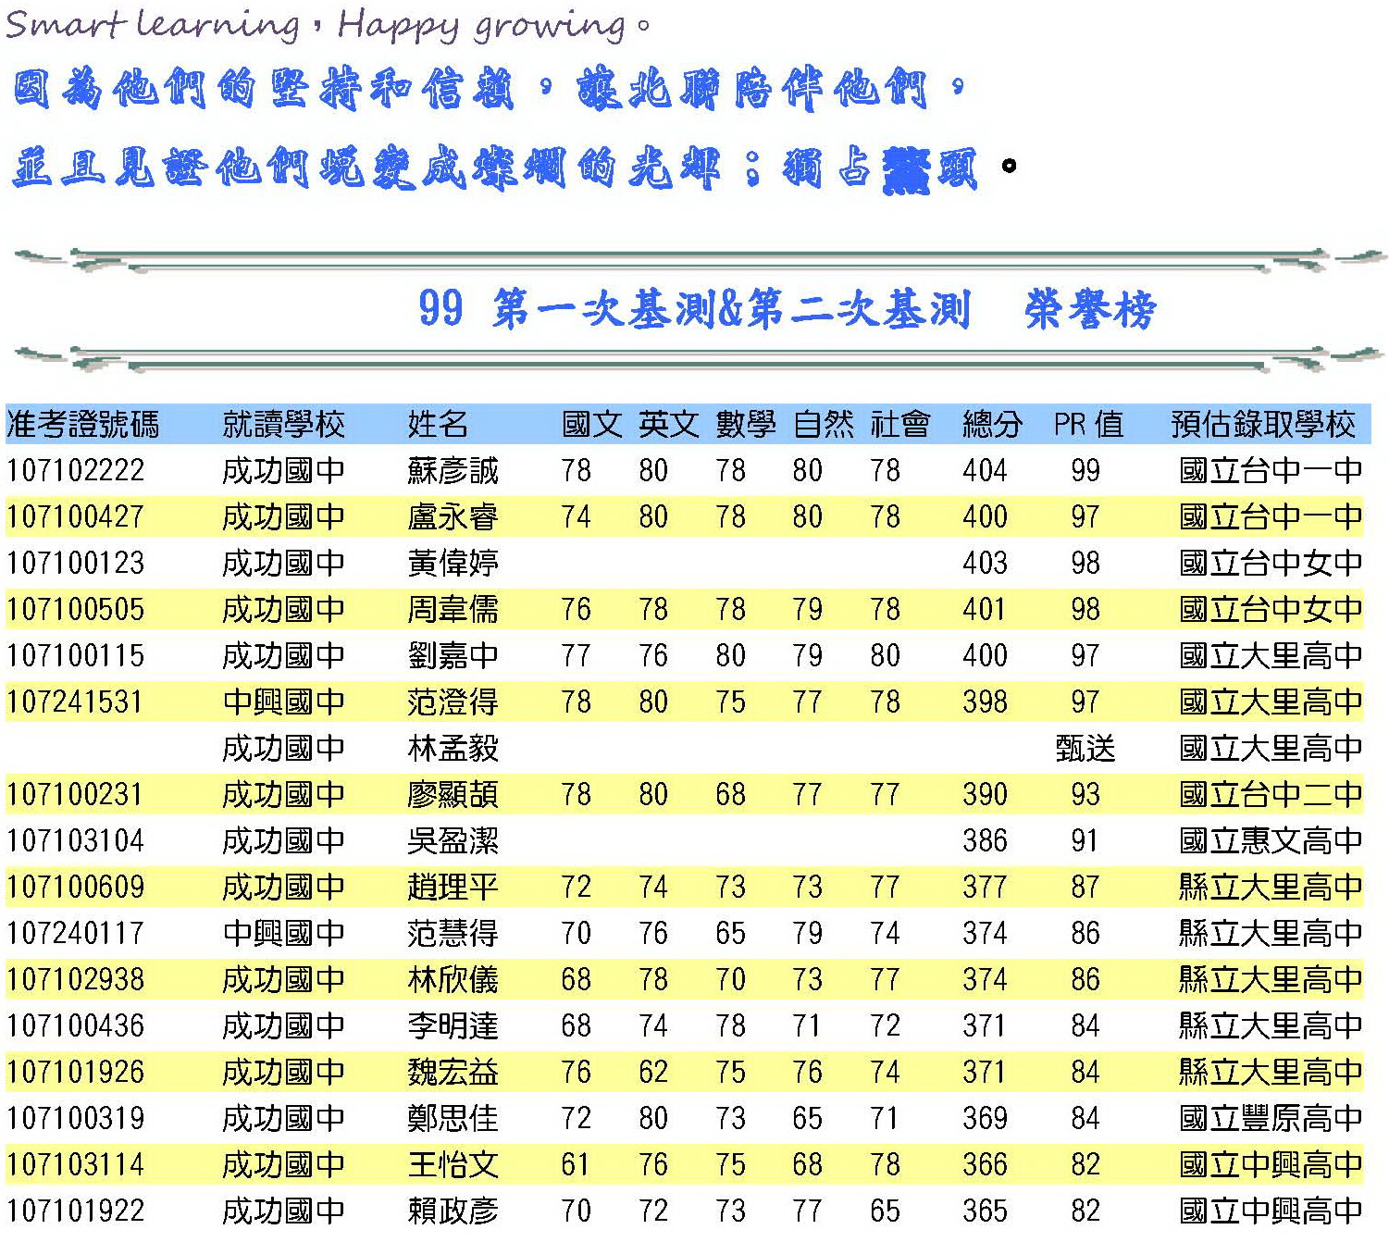Click student name 盧永睿

click(x=453, y=517)
